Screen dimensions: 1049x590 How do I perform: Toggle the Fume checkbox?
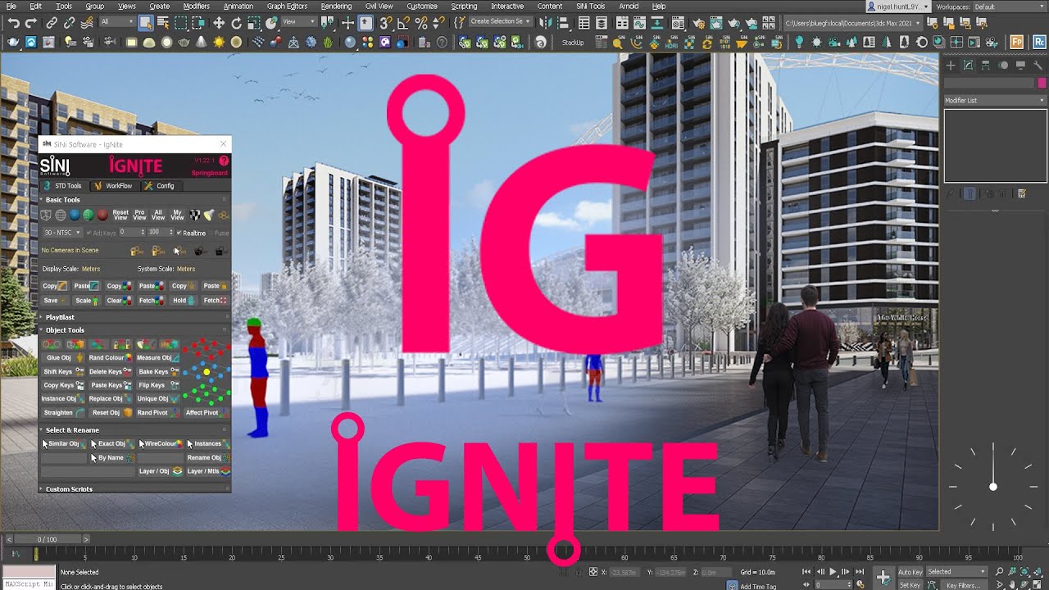tap(211, 233)
